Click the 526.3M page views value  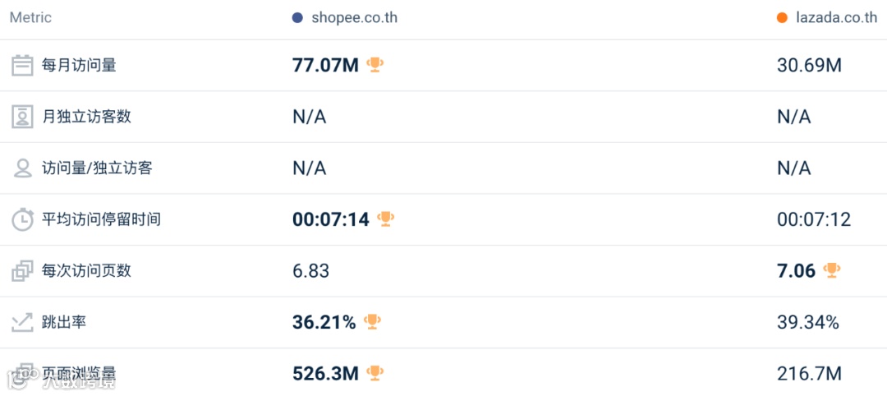tap(326, 373)
